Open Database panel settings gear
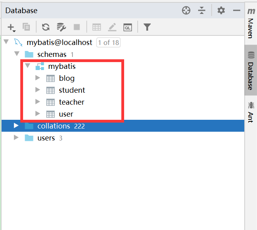 [x=221, y=10]
